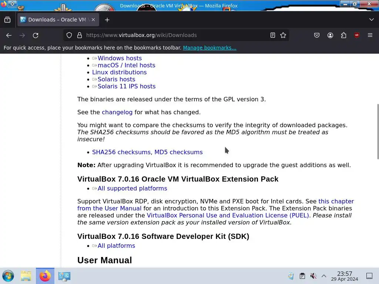The height and width of the screenshot is (284, 379).
Task: Open the Manage bookmarks link
Action: tap(209, 48)
